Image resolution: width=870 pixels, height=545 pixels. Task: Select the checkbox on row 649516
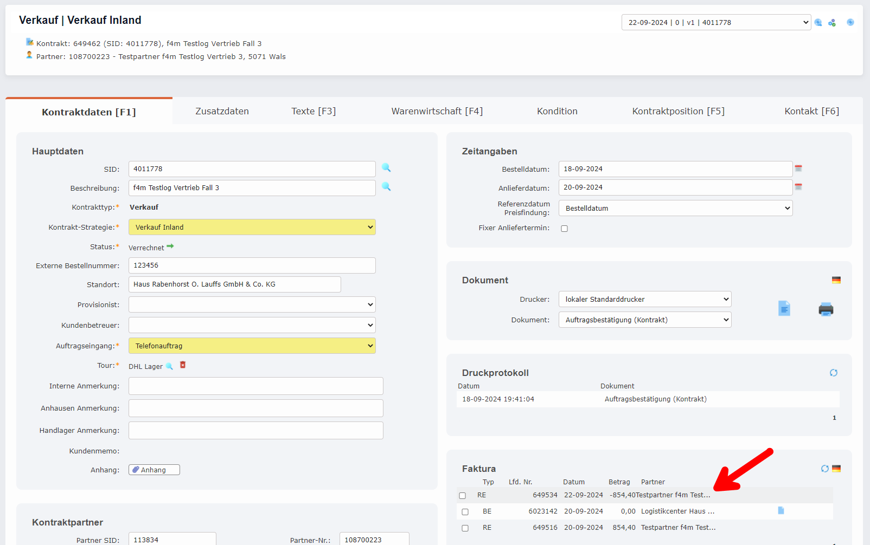[464, 527]
